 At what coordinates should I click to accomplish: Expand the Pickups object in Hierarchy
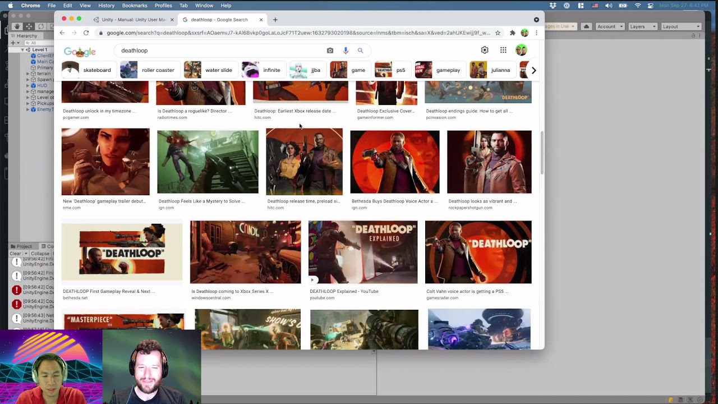point(27,103)
